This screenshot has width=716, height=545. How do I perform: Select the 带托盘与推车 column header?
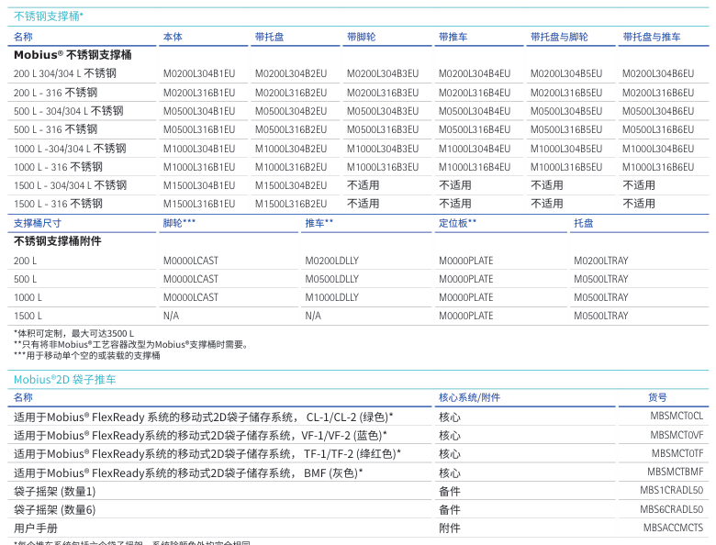(x=651, y=37)
